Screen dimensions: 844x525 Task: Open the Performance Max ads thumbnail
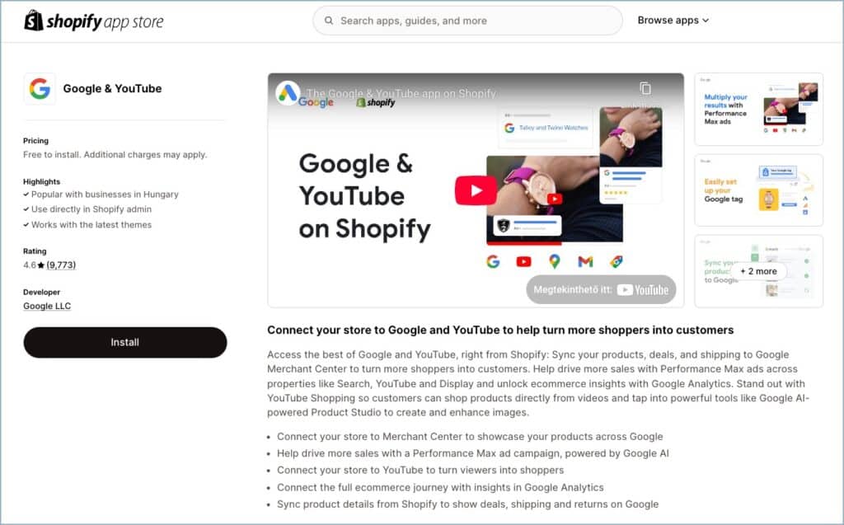(758, 110)
